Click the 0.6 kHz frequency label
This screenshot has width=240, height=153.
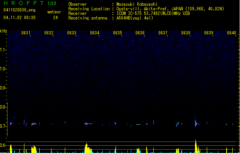(3, 145)
